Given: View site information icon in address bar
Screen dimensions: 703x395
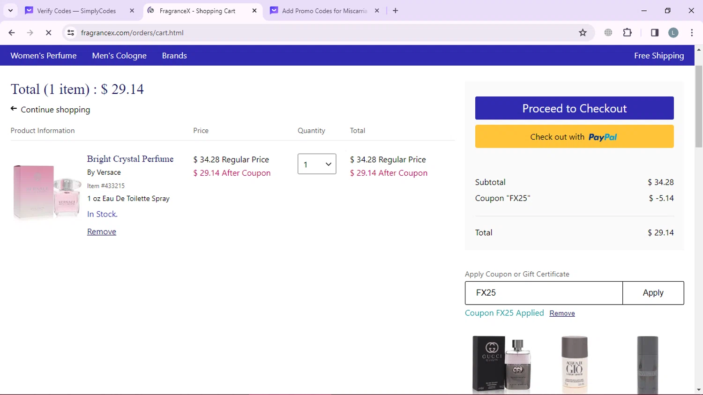Looking at the screenshot, I should click(71, 32).
